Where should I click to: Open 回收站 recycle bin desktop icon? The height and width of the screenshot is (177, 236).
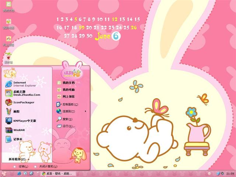8,58
